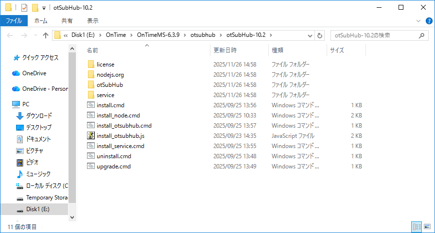Select Disk1 (E:) in the navigation pane
The height and width of the screenshot is (233, 435).
coord(38,209)
